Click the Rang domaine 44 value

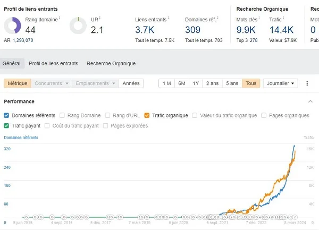click(30, 30)
